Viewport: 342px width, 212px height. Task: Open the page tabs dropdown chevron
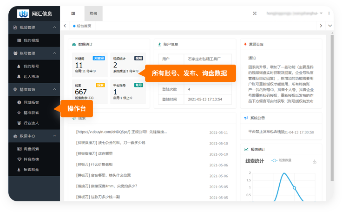click(x=330, y=26)
